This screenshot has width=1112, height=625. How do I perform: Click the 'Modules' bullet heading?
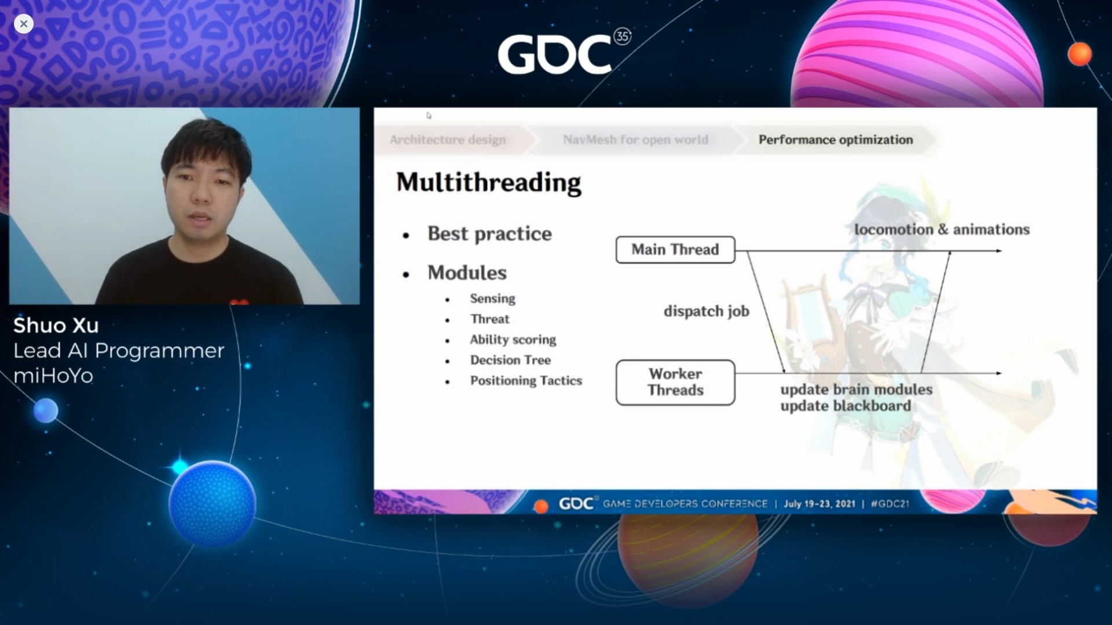click(x=467, y=273)
